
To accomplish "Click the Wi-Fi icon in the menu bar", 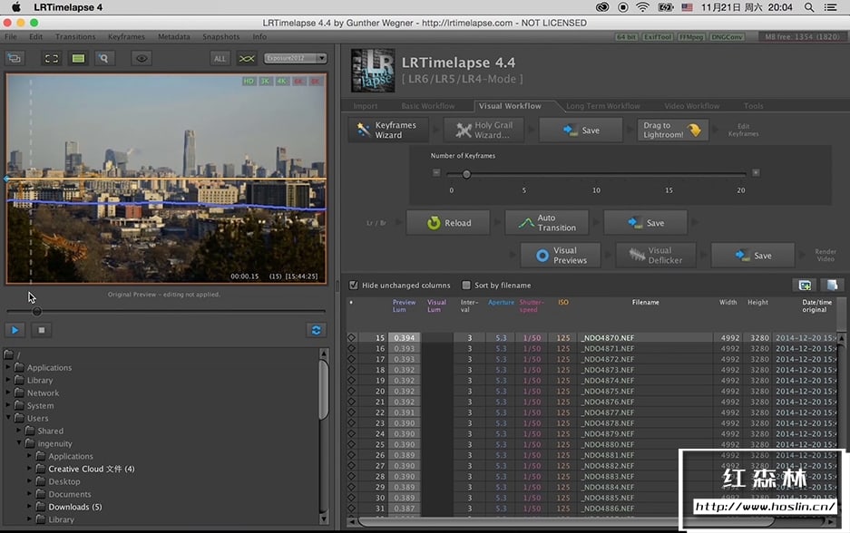I will click(642, 7).
